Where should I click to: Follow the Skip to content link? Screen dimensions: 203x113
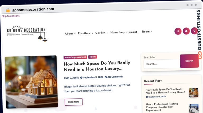click(11, 16)
